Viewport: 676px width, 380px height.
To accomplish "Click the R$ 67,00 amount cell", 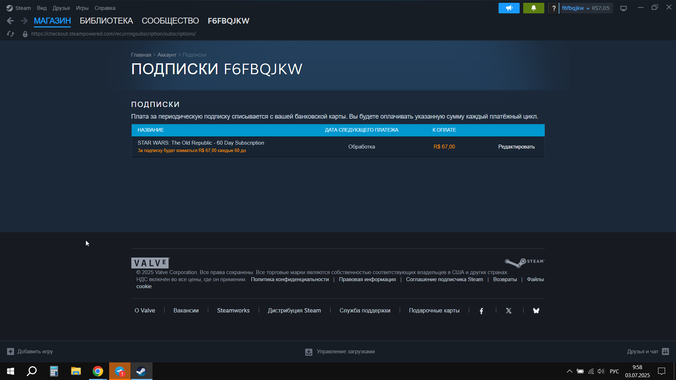I will [444, 147].
